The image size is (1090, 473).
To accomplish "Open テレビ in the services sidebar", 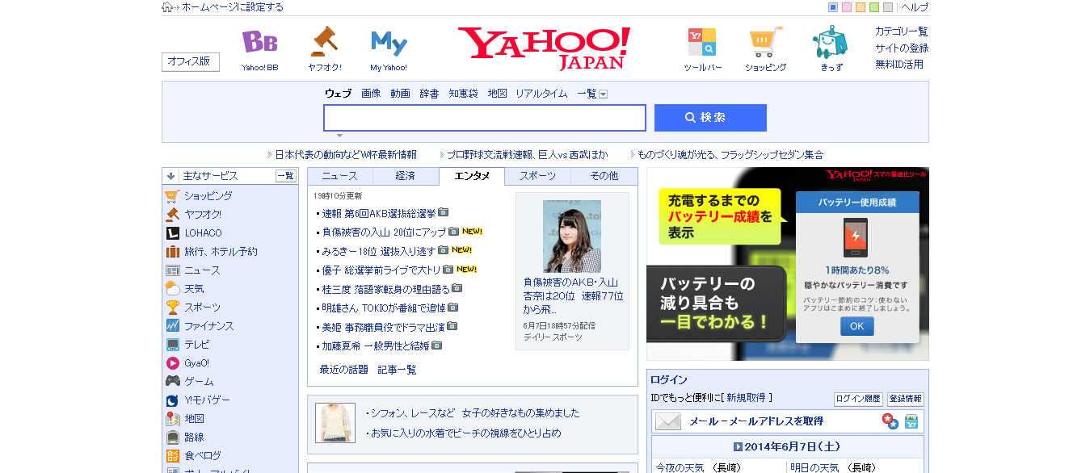I will click(x=196, y=345).
